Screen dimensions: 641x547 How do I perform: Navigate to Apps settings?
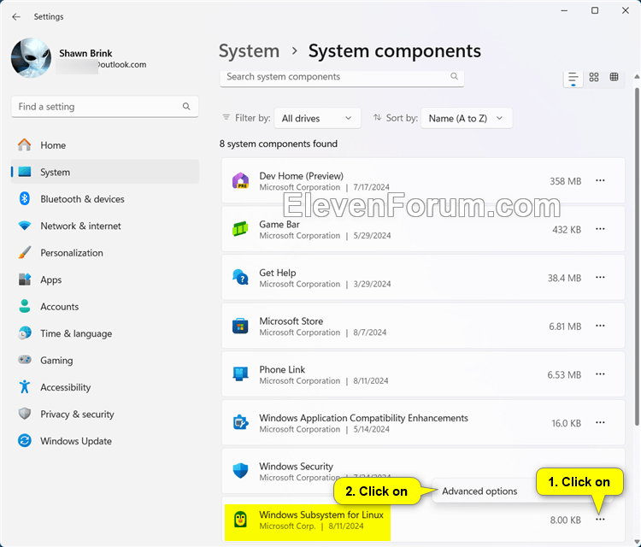point(104,279)
